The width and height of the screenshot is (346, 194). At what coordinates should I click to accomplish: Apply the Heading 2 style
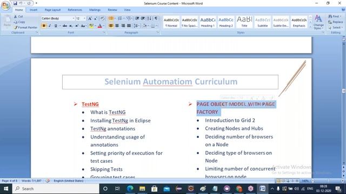point(226,22)
